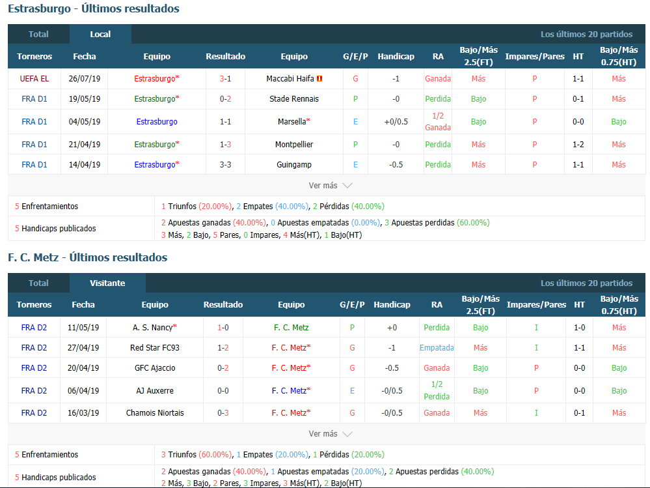Click the Montpellier team name
The height and width of the screenshot is (488, 650).
(x=294, y=145)
